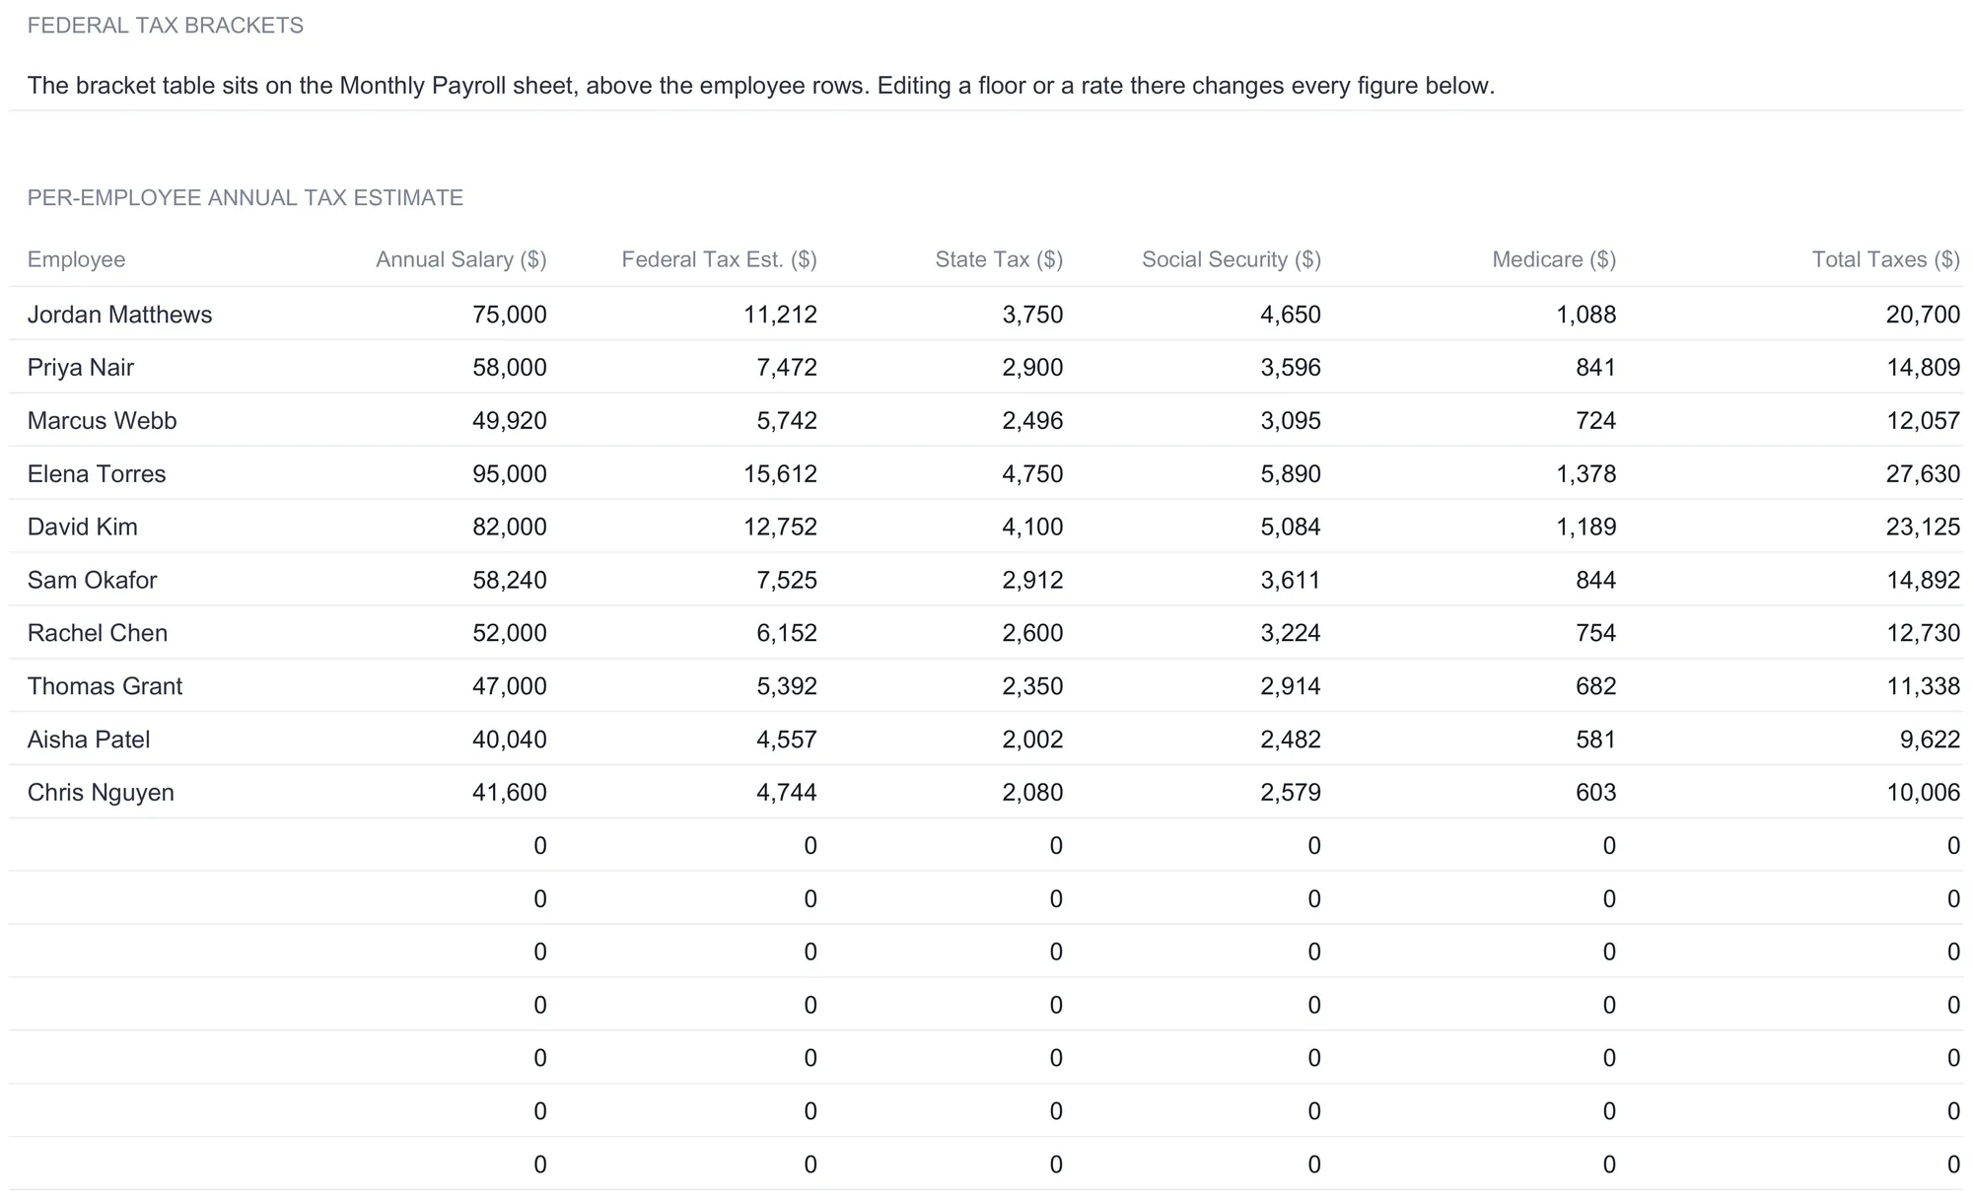Select David Kim's Social Security 5,084

coord(1291,528)
